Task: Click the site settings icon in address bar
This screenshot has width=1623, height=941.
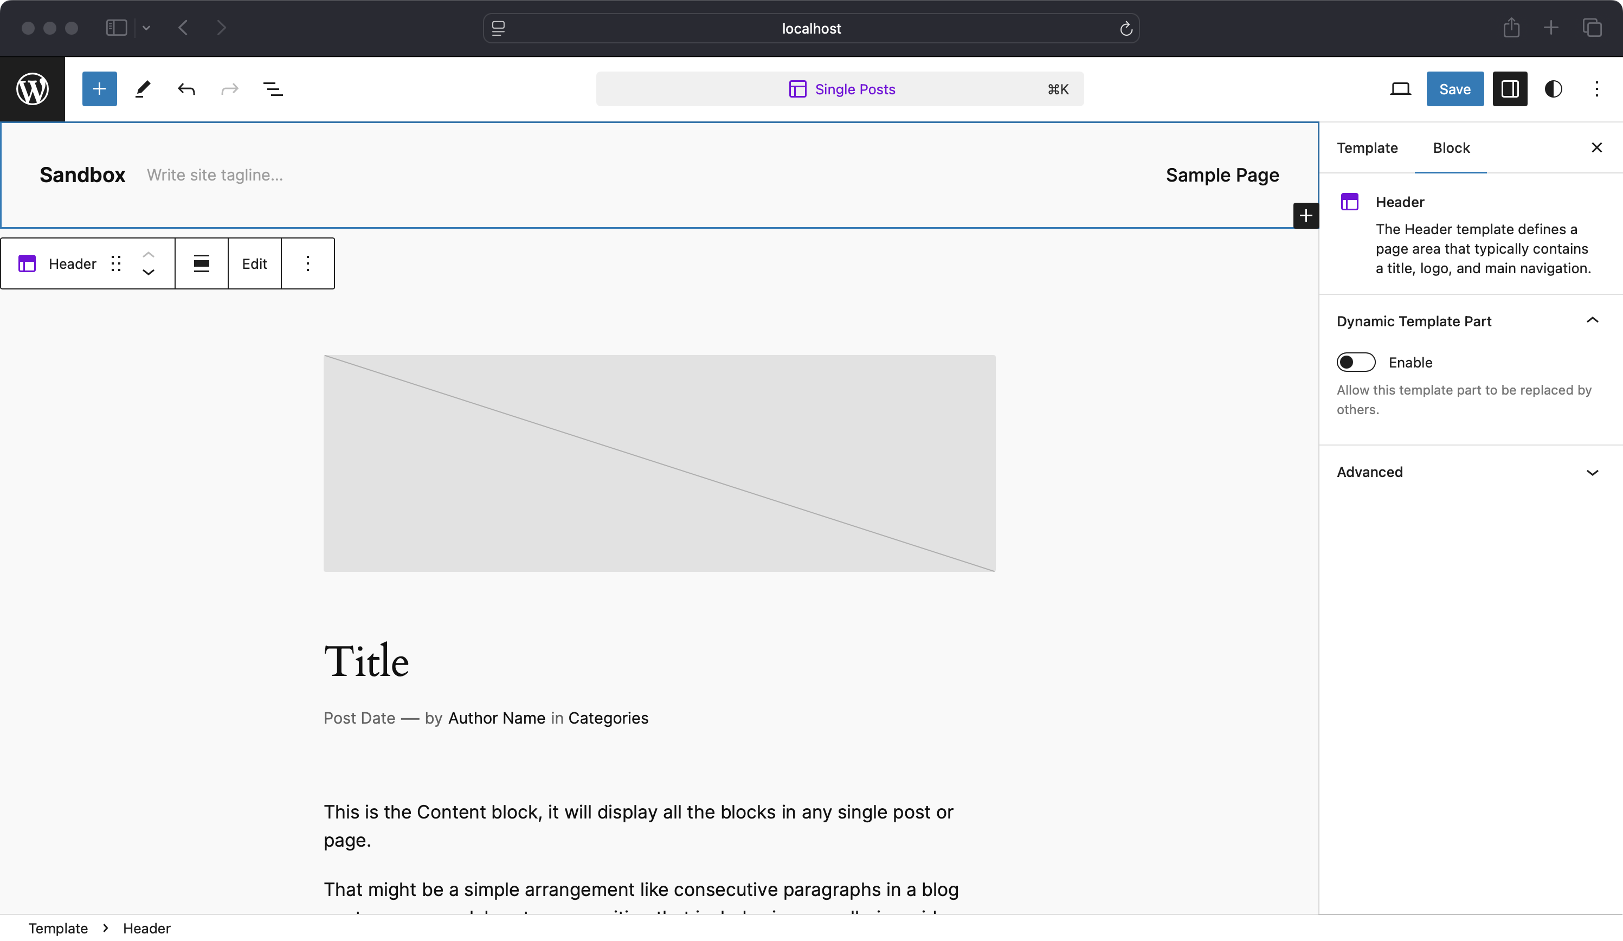Action: tap(499, 28)
